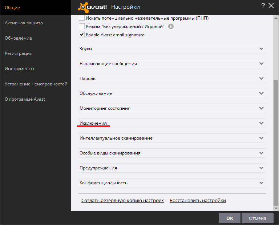Open the Активная защита tab
The image size is (279, 225).
[x=24, y=23]
